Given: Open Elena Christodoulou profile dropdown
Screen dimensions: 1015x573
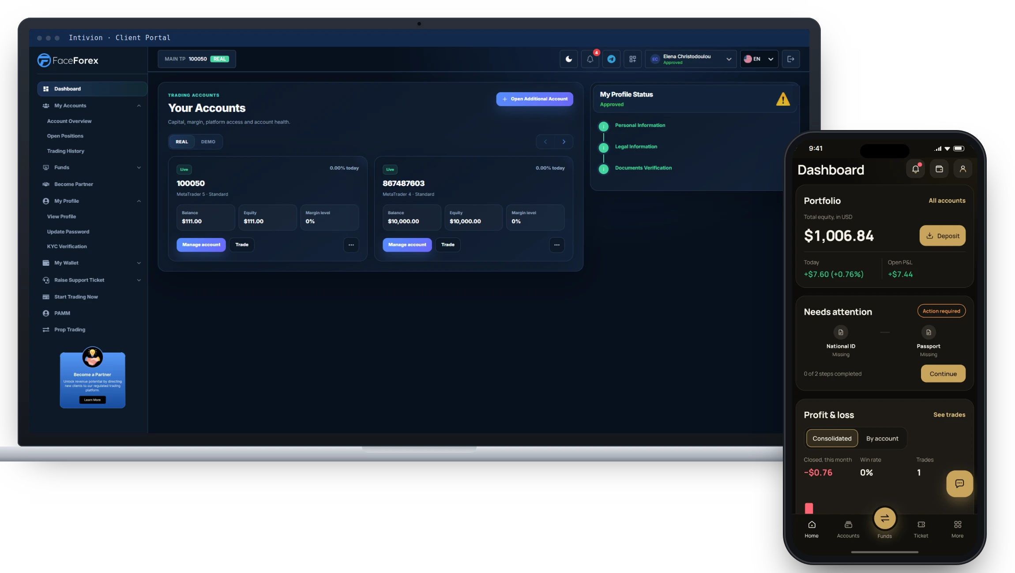Looking at the screenshot, I should [691, 59].
